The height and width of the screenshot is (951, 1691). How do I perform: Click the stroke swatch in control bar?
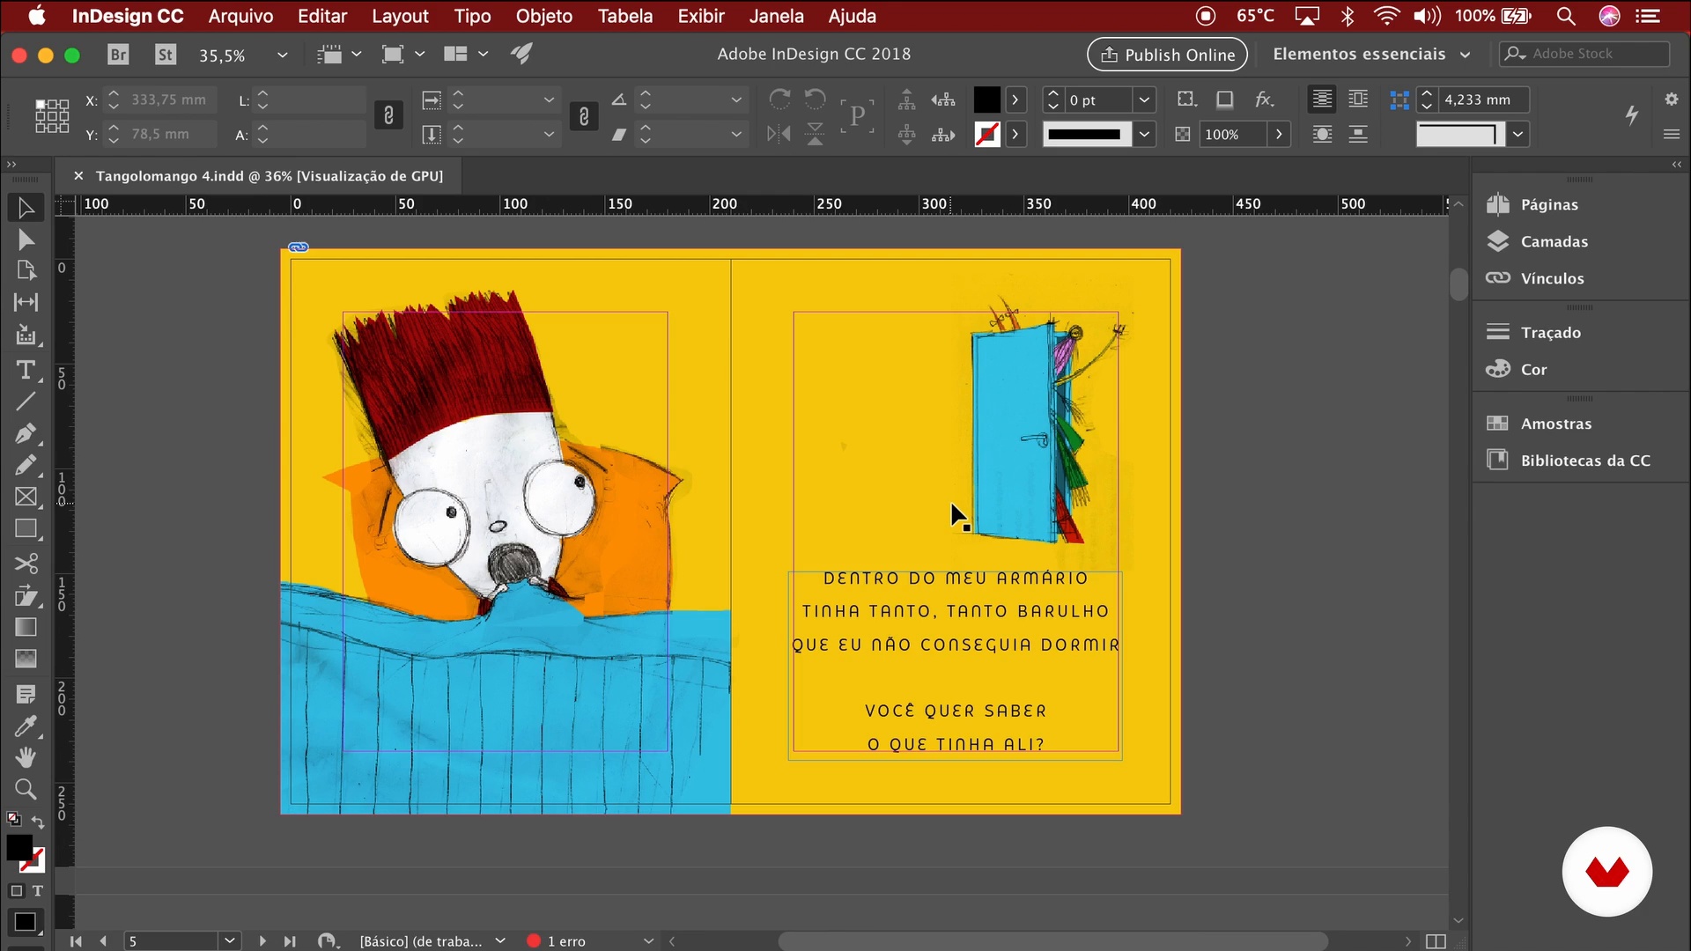(x=986, y=135)
